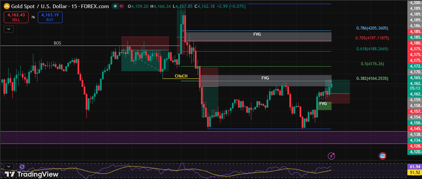The image size is (422, 179).
Task: Click the lightning bolt event icon
Action: point(331,155)
